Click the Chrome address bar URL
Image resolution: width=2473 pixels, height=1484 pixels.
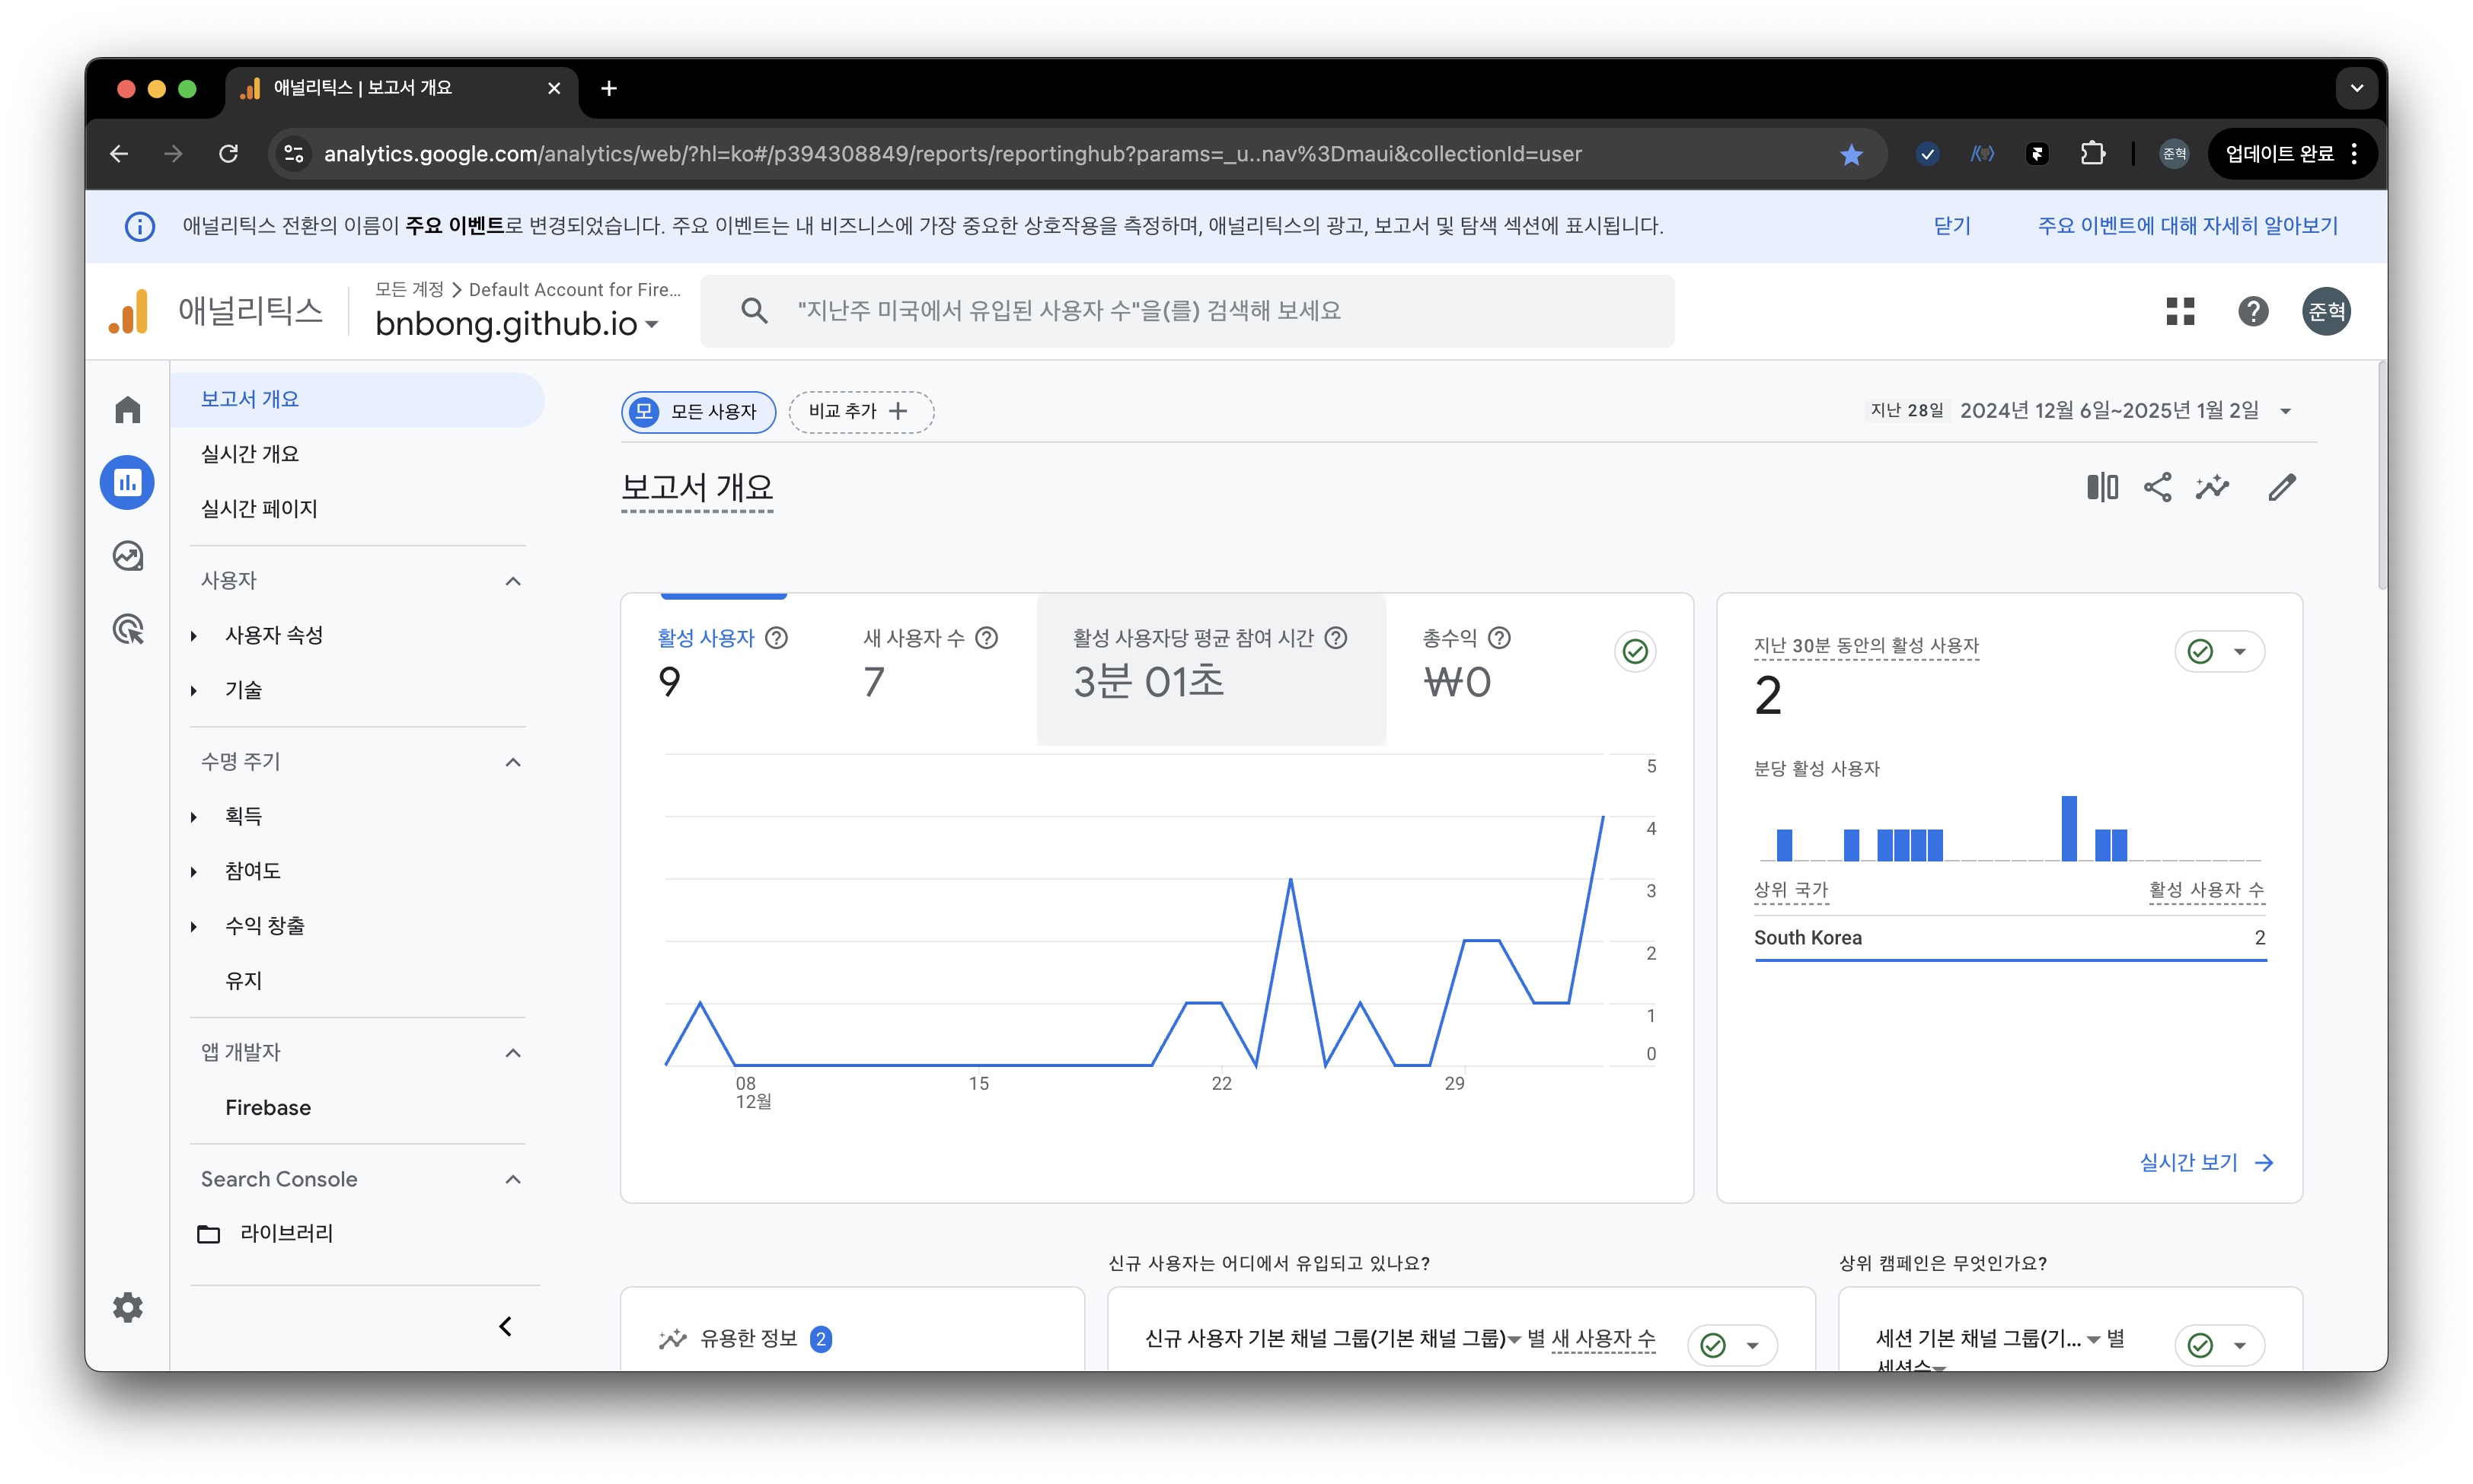click(x=952, y=154)
